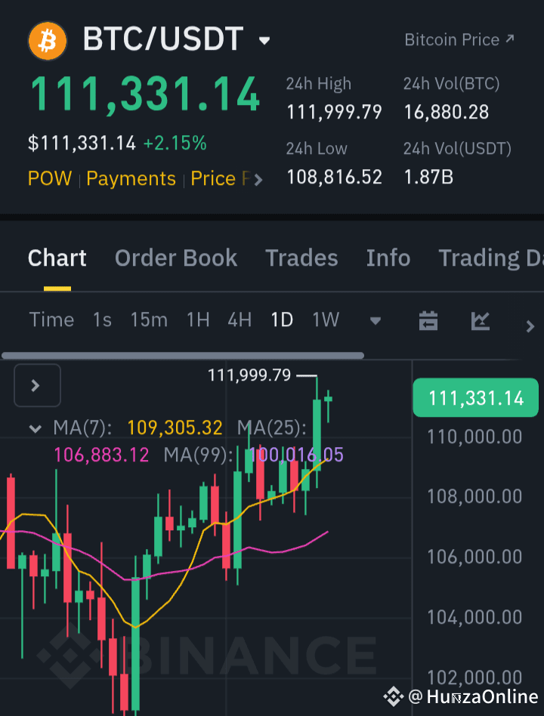Screen dimensions: 544x716
Task: Click the Binance logo beside @HunzaOnline
Action: click(x=394, y=697)
